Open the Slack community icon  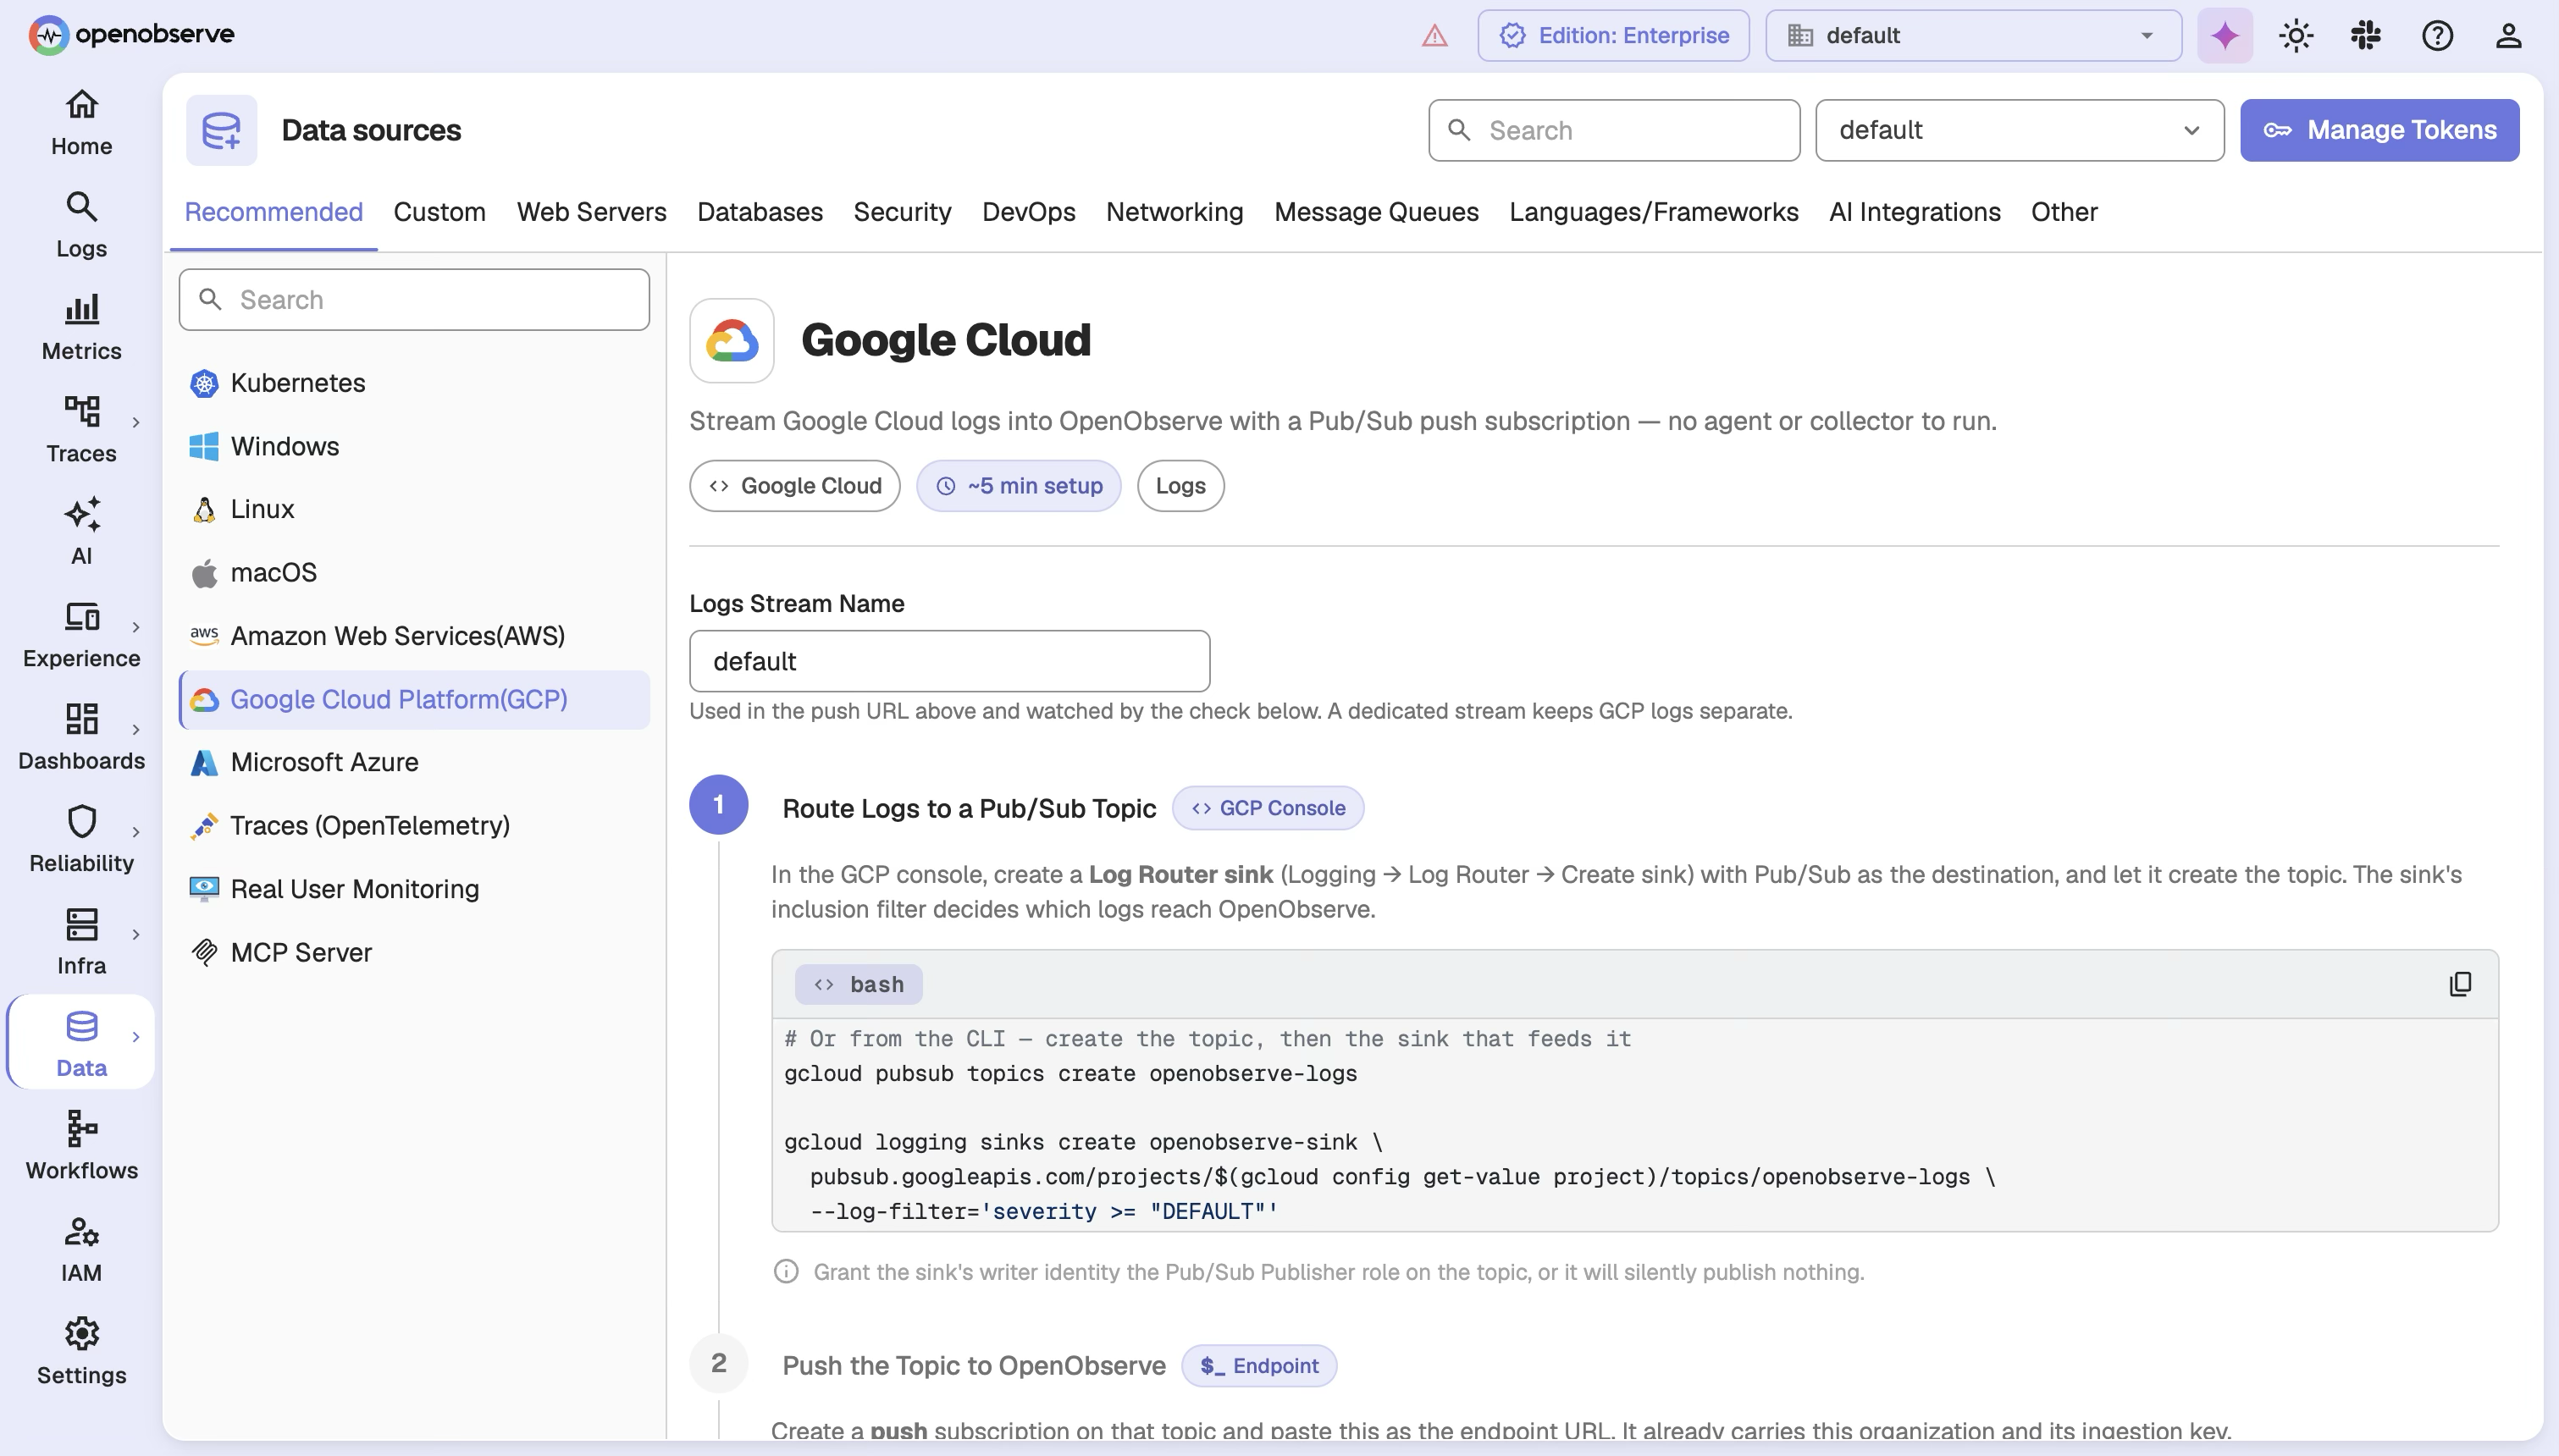pos(2365,36)
